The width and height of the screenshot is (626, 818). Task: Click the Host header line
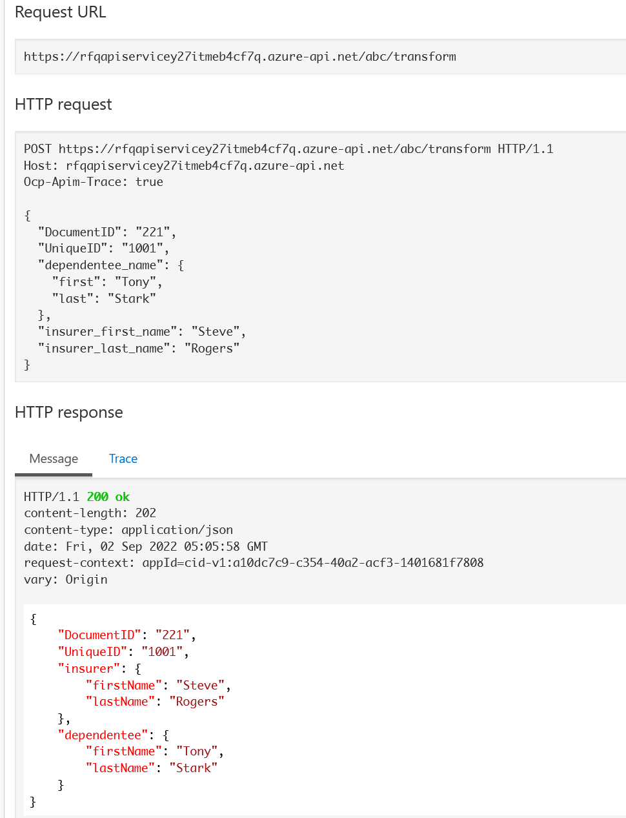(x=184, y=166)
